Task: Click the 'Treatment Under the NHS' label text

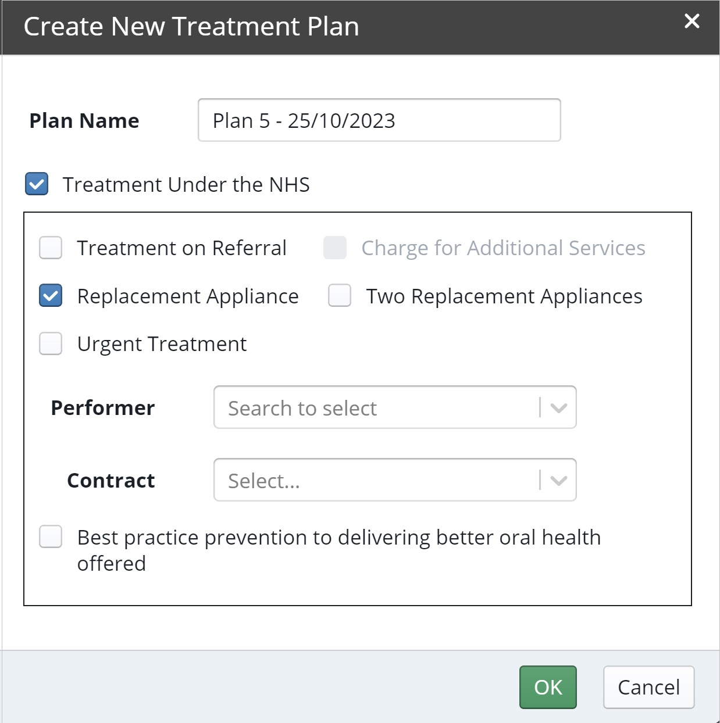Action: [x=186, y=185]
